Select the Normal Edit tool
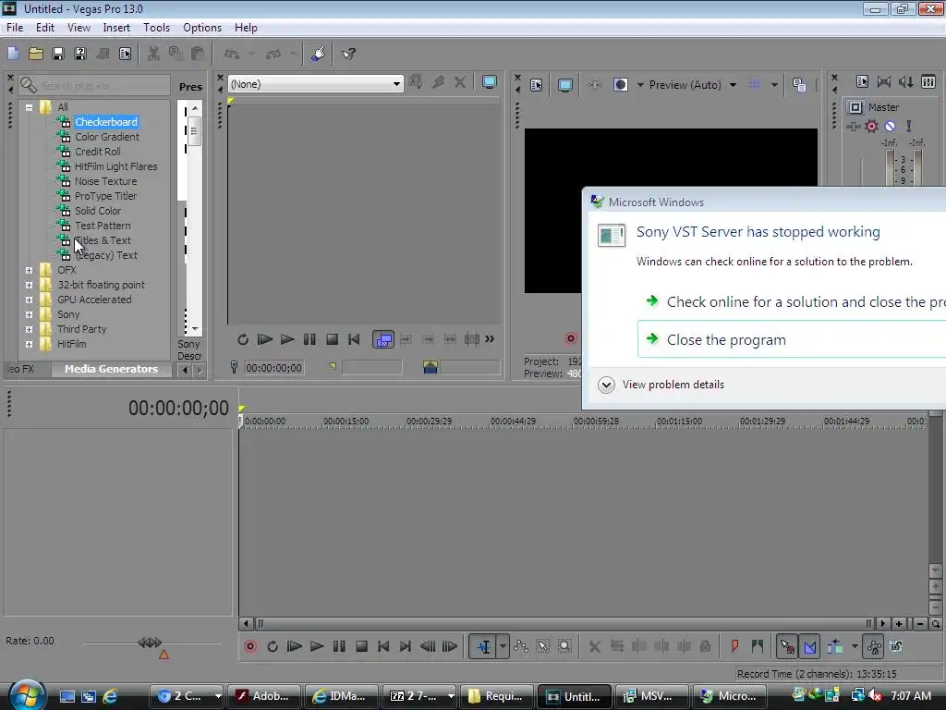The width and height of the screenshot is (946, 710). 482,646
